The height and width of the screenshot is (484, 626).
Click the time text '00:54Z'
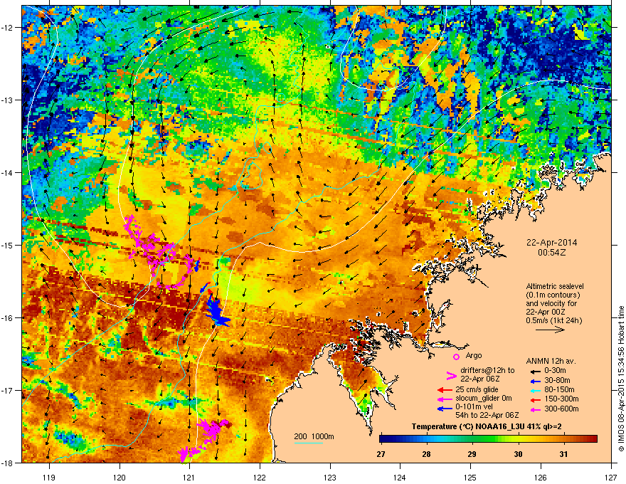551,253
